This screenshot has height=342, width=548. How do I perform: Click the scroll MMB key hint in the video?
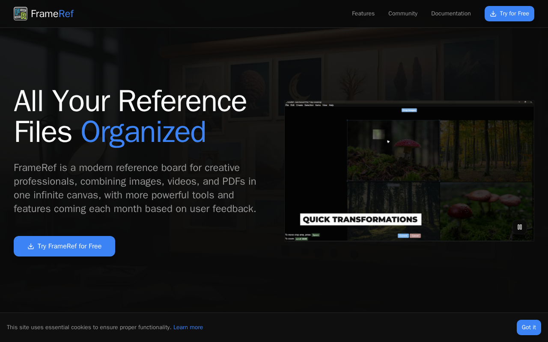301,239
